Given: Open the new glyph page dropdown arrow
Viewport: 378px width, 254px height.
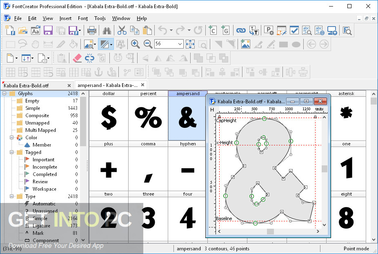Looking at the screenshot, I should pyautogui.click(x=16, y=58).
